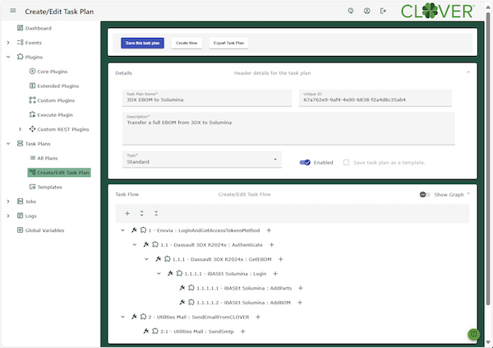
Task: Click the Unique ID field
Action: [x=376, y=98]
